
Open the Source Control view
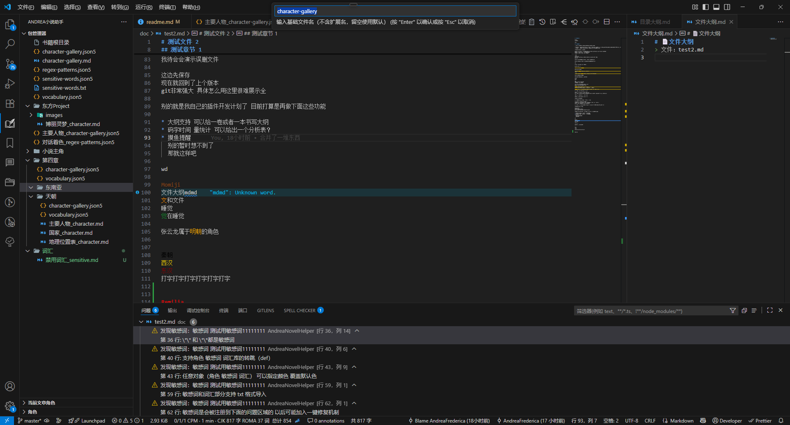coord(10,64)
